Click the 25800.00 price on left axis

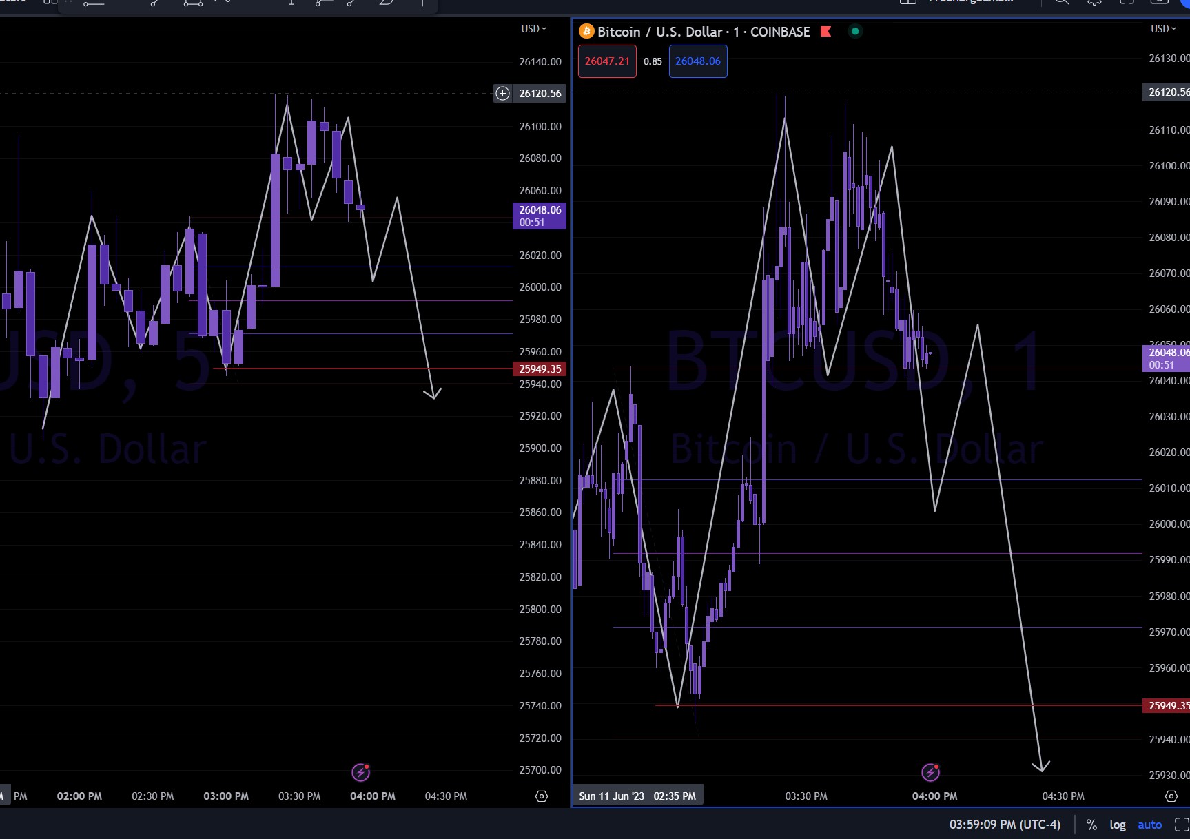point(540,610)
